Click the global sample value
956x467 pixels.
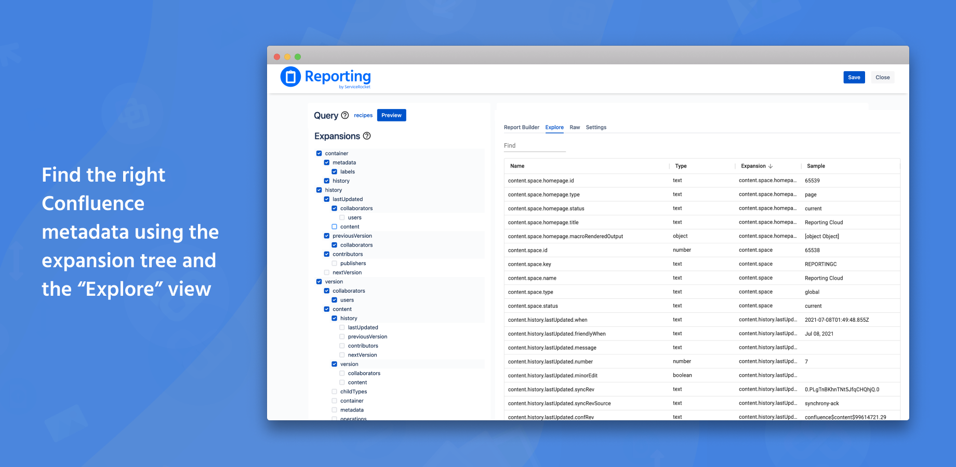[x=812, y=292]
